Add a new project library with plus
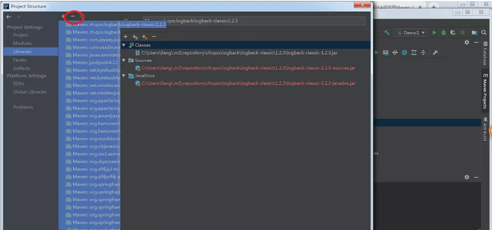The image size is (492, 230). [x=63, y=16]
